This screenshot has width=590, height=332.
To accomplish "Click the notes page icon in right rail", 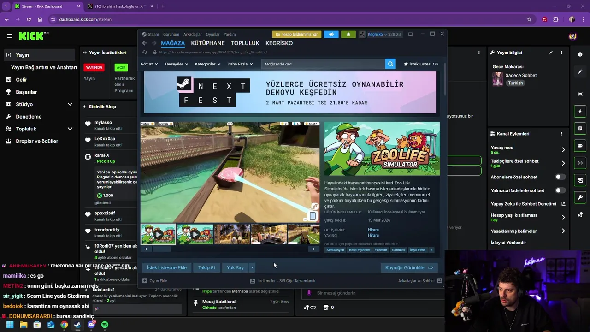I will coord(580,128).
